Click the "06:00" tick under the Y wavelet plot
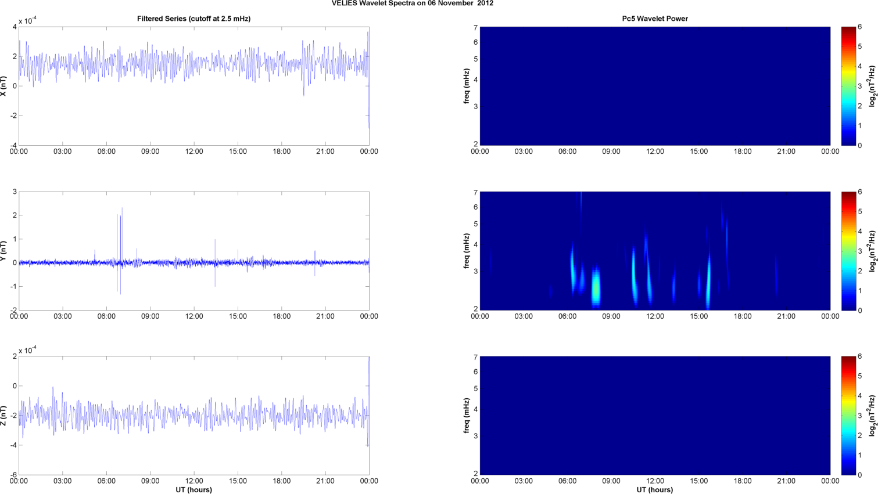Viewport: 878px width, 494px height. 567,316
